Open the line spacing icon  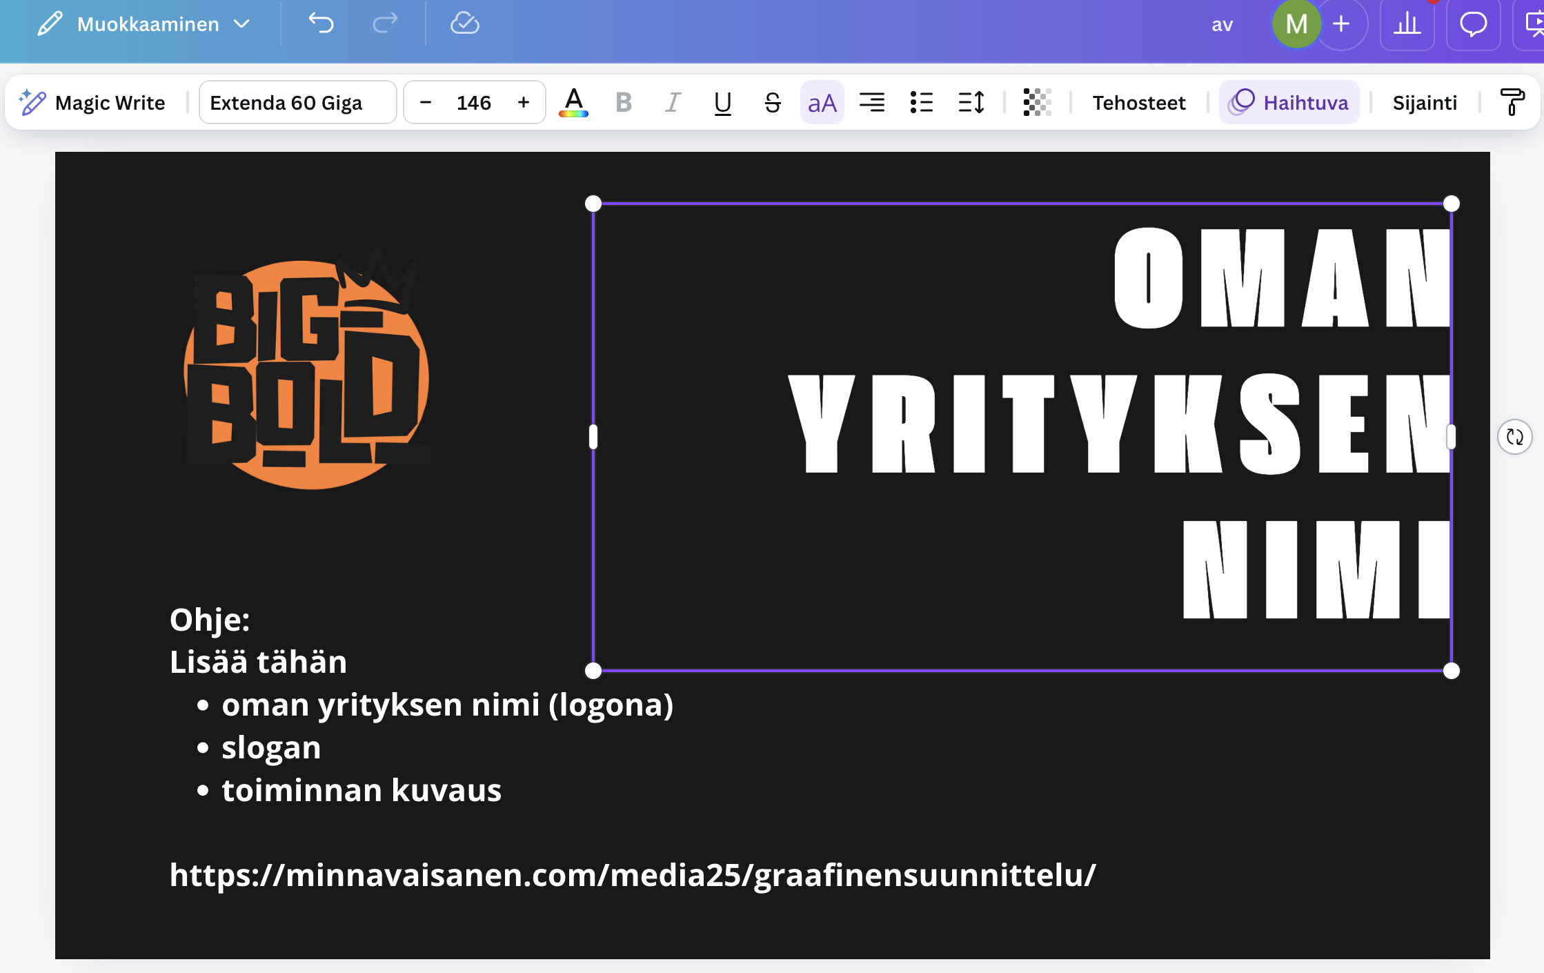(x=971, y=102)
